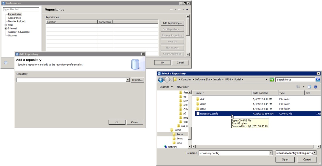Click the File name input field

coord(234,153)
